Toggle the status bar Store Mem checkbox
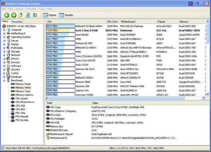 3,148
